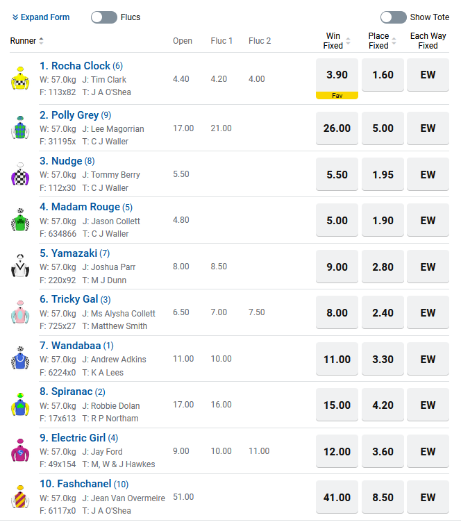Image resolution: width=461 pixels, height=522 pixels.
Task: Select Rocha Clock win odds 3.90
Action: pos(337,75)
